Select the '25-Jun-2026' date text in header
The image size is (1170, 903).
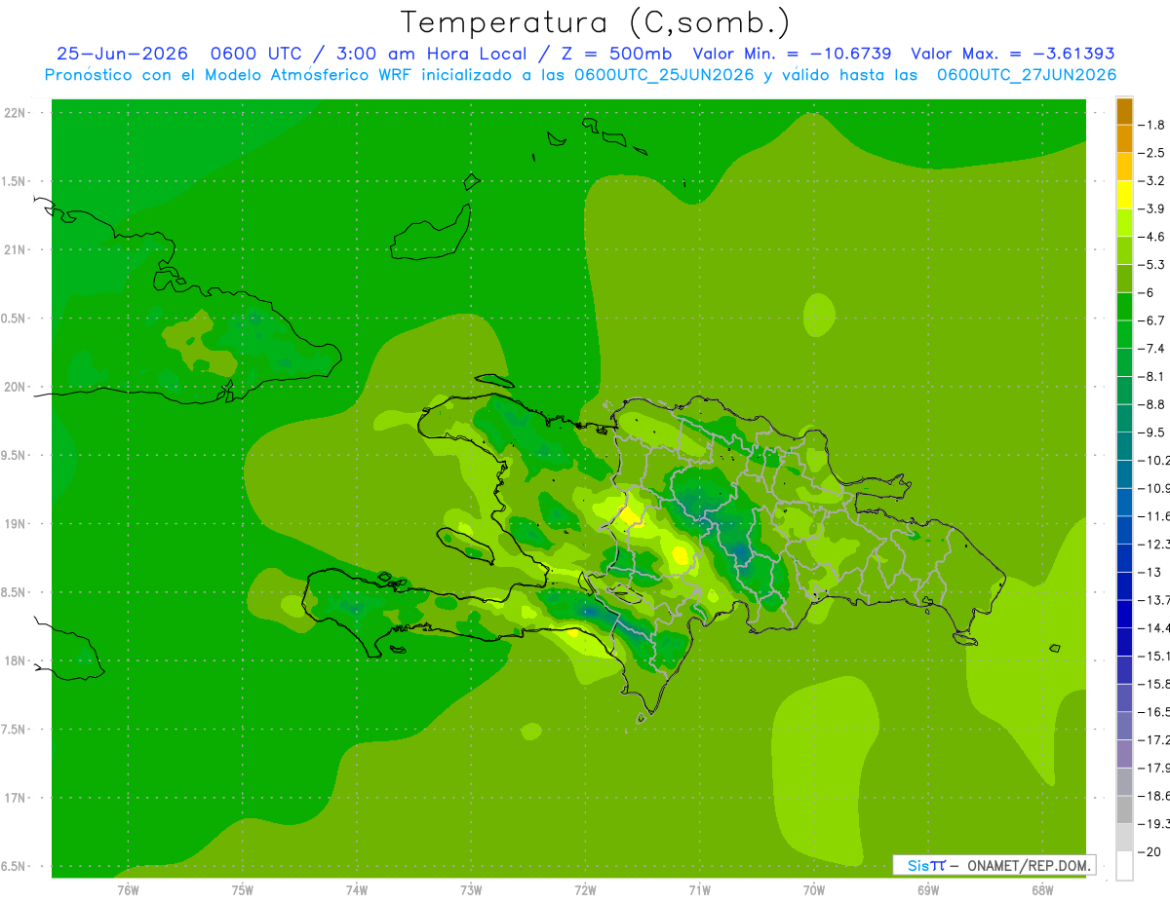pyautogui.click(x=121, y=55)
